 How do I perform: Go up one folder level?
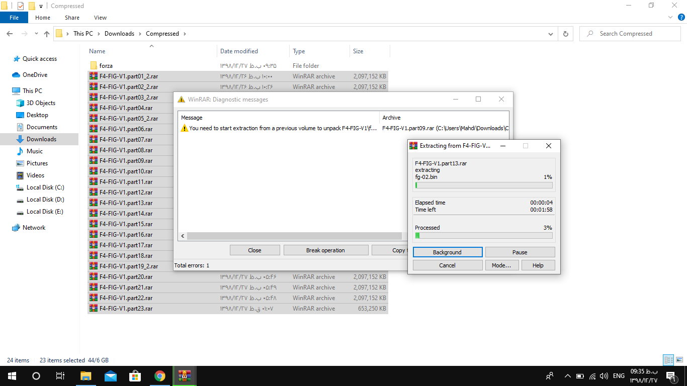(47, 34)
